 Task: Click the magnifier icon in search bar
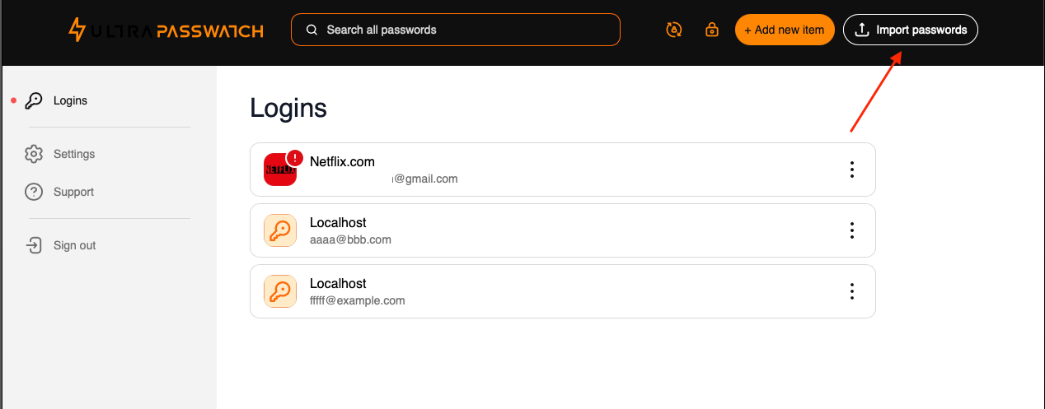312,30
